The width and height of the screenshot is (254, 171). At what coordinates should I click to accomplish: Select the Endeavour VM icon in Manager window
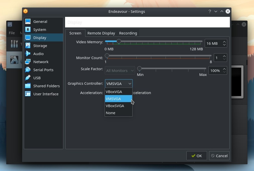14,60
